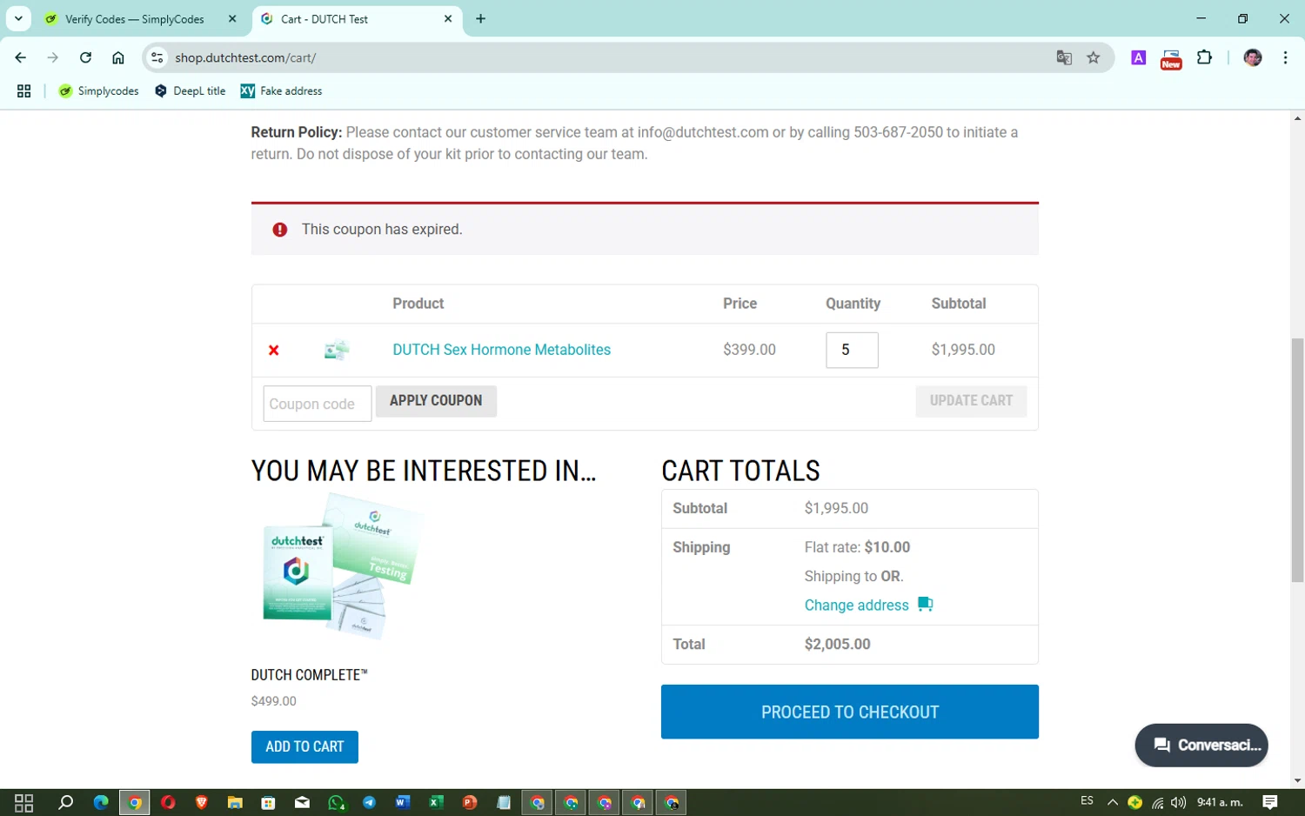Show hidden system tray icons
Screen dimensions: 1305x816
[1112, 802]
